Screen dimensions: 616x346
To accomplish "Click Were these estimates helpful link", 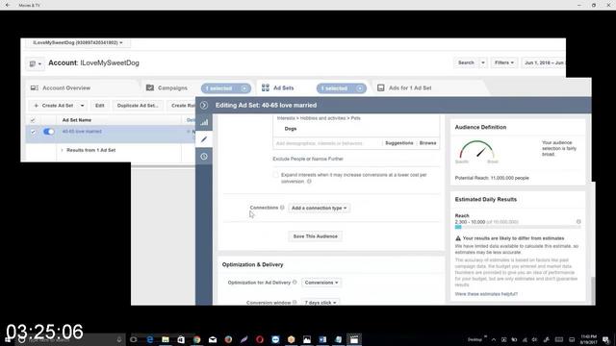I will 486,294.
